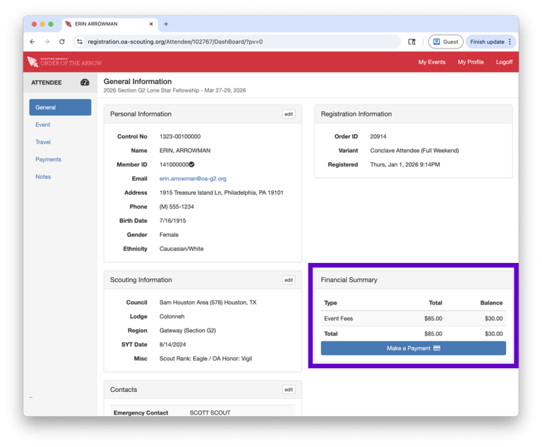Viewport: 542px width, 447px height.
Task: Open the Guest profile menu
Action: tap(445, 42)
